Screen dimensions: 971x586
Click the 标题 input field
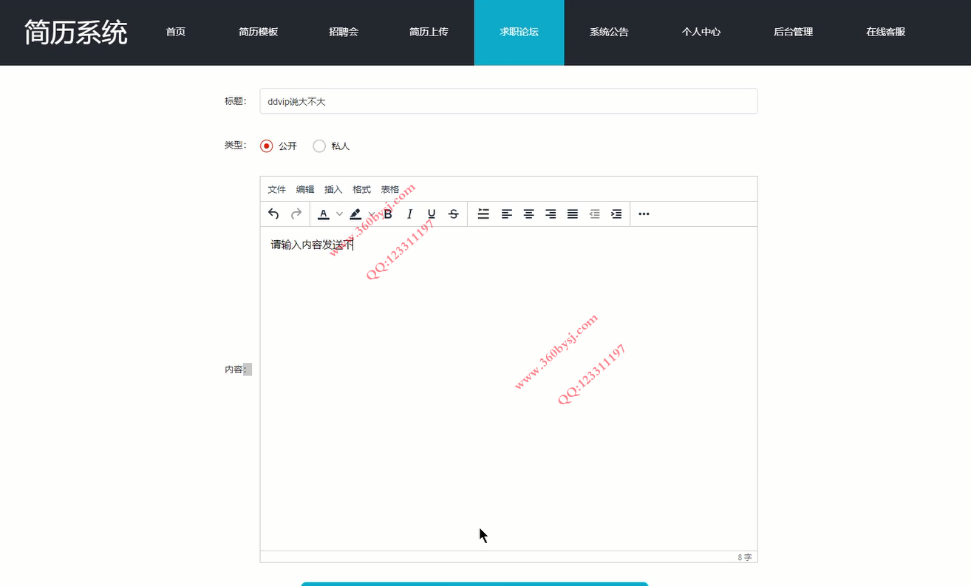(x=508, y=101)
